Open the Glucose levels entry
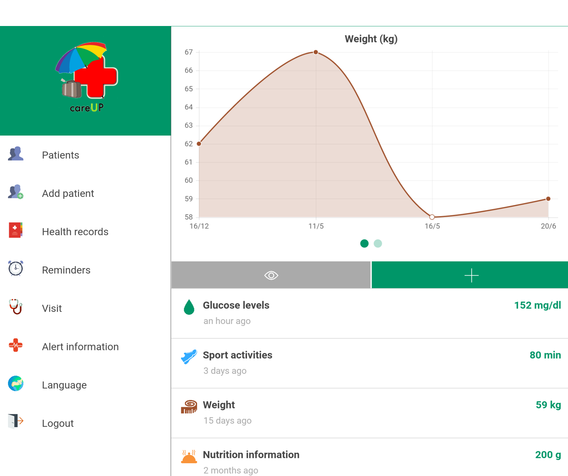568x476 pixels. point(369,313)
